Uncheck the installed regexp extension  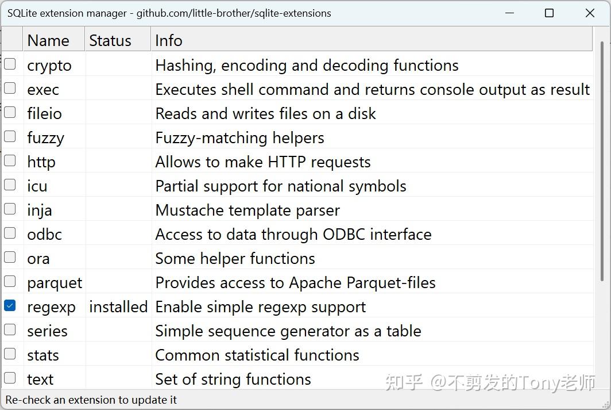pos(10,305)
